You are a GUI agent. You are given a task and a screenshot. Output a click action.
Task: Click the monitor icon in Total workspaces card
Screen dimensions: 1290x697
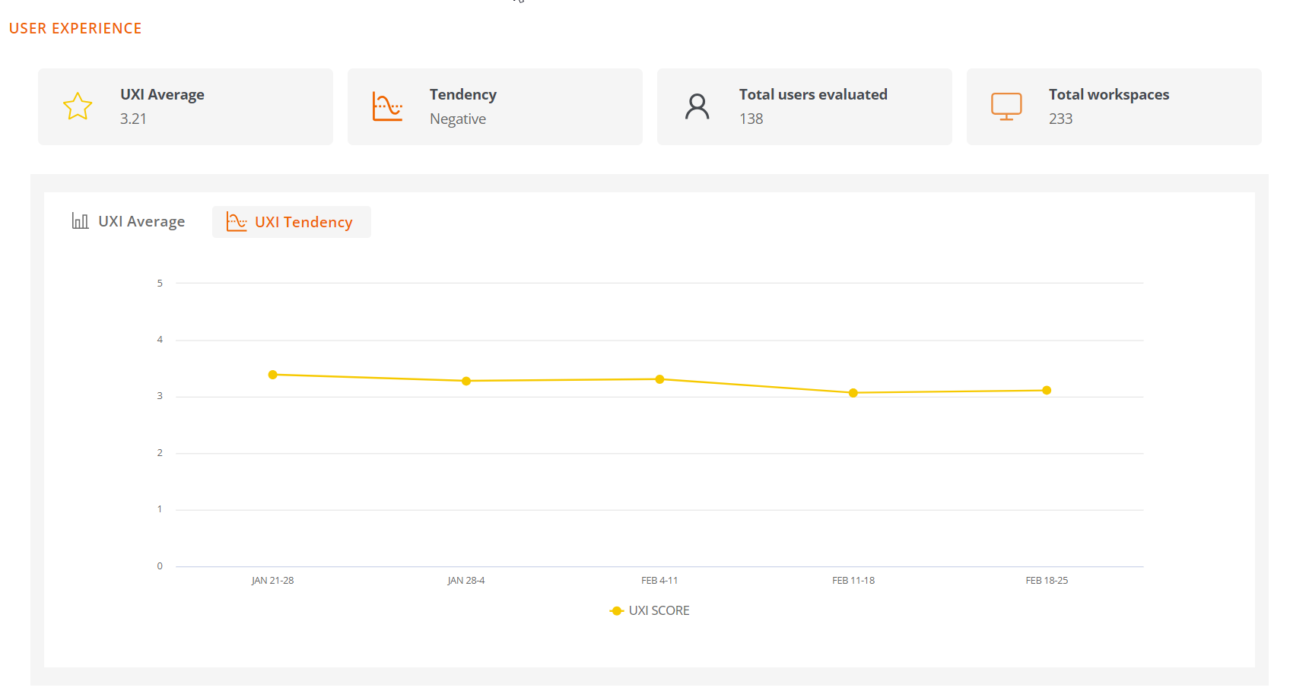(1006, 106)
